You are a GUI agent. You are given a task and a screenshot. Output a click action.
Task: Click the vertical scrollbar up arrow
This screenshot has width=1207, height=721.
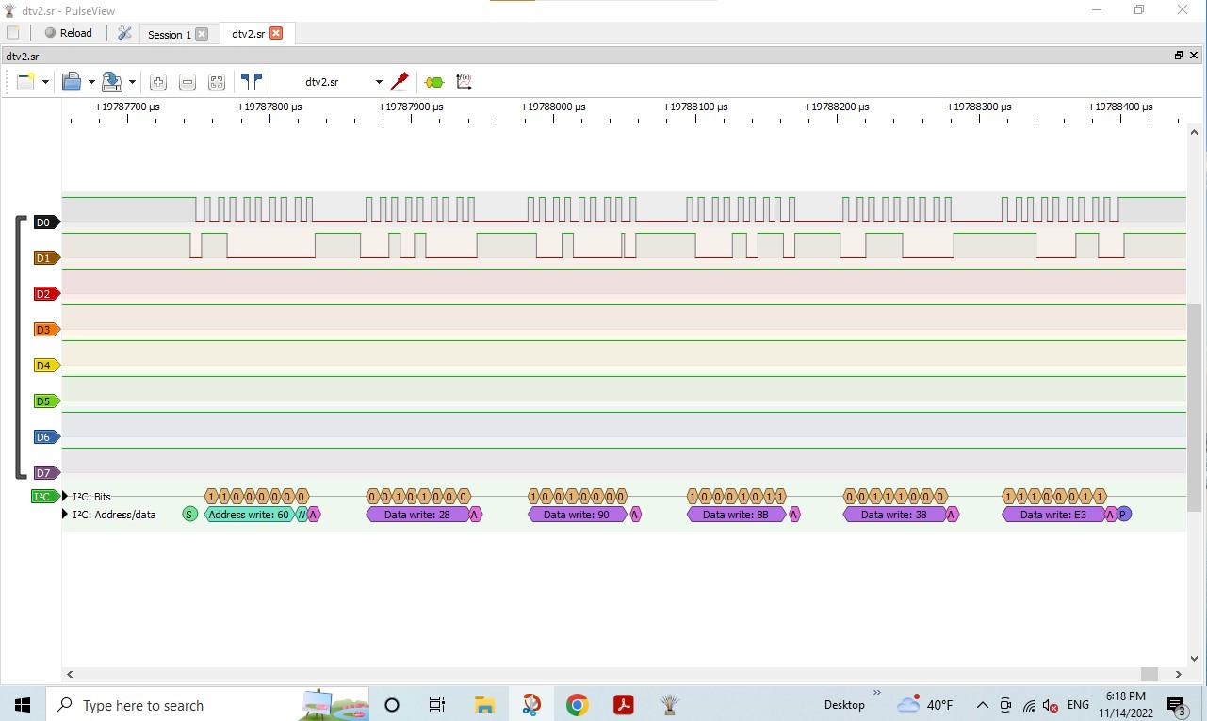(x=1194, y=131)
